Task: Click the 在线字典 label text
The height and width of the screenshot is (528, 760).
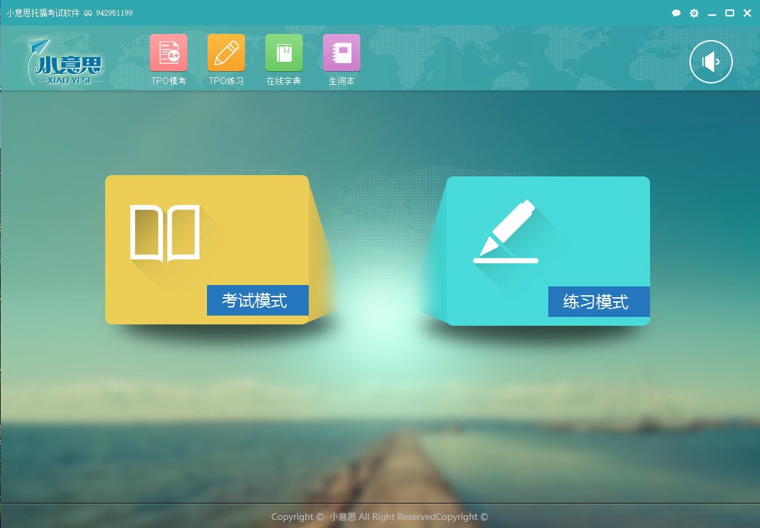Action: point(284,81)
